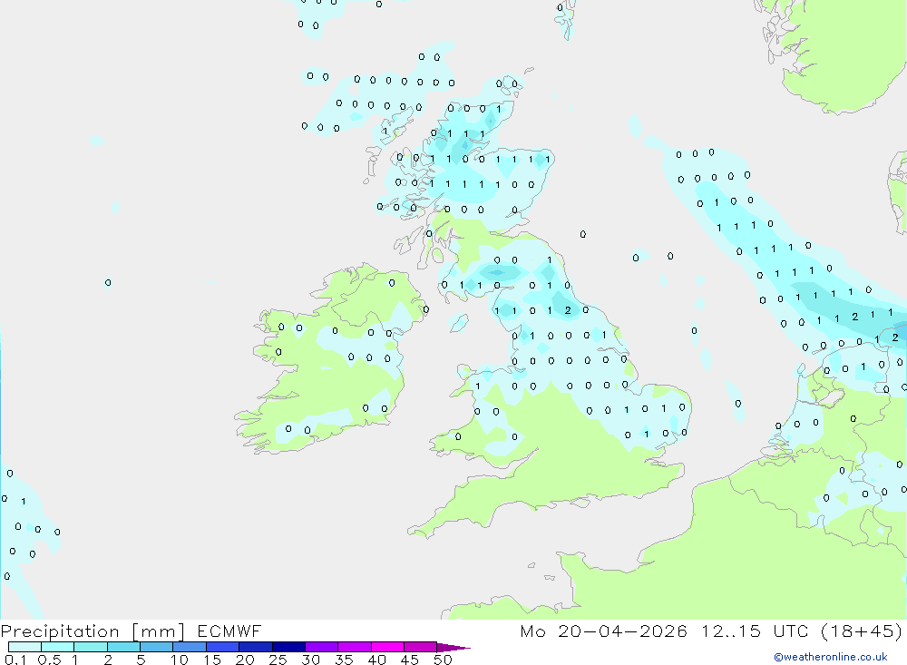
Task: Pick the 0.5–1 mm legend color swatch
Action: tap(58, 647)
